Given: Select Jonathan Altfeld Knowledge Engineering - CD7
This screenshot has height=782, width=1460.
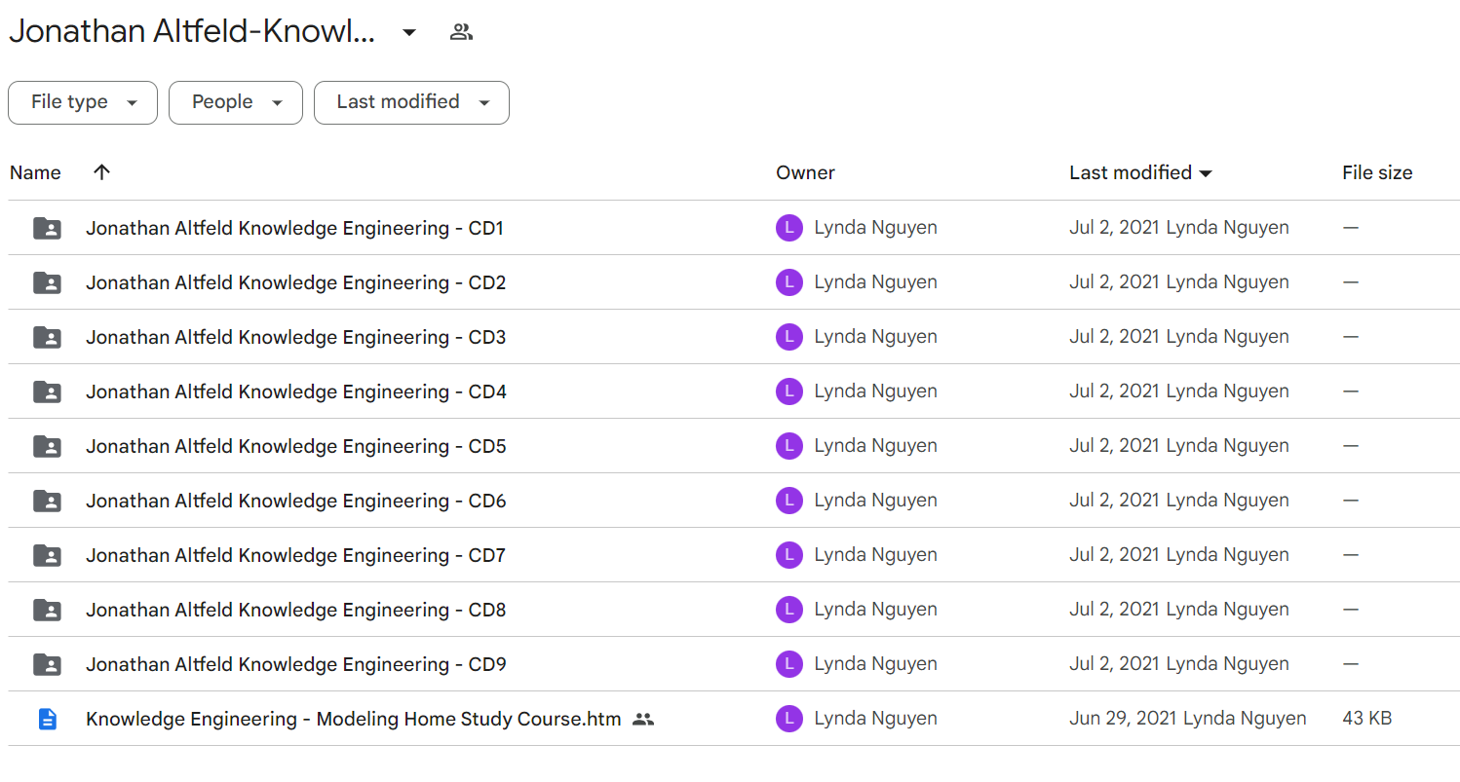Looking at the screenshot, I should 295,556.
